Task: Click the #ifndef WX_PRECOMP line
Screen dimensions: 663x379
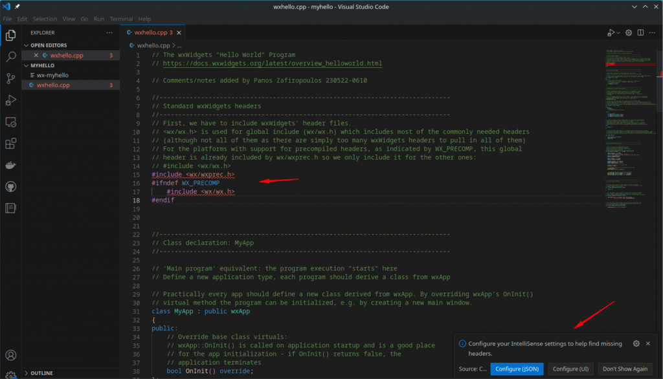Action: coord(186,183)
